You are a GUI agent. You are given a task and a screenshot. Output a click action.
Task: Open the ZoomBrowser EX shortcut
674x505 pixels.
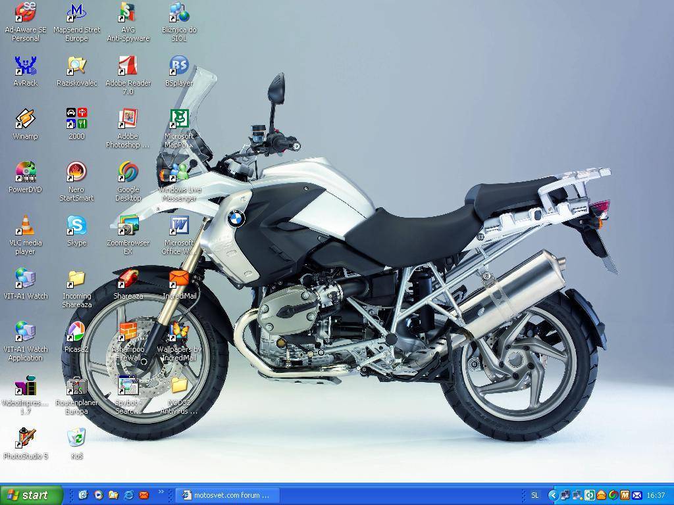pyautogui.click(x=128, y=235)
